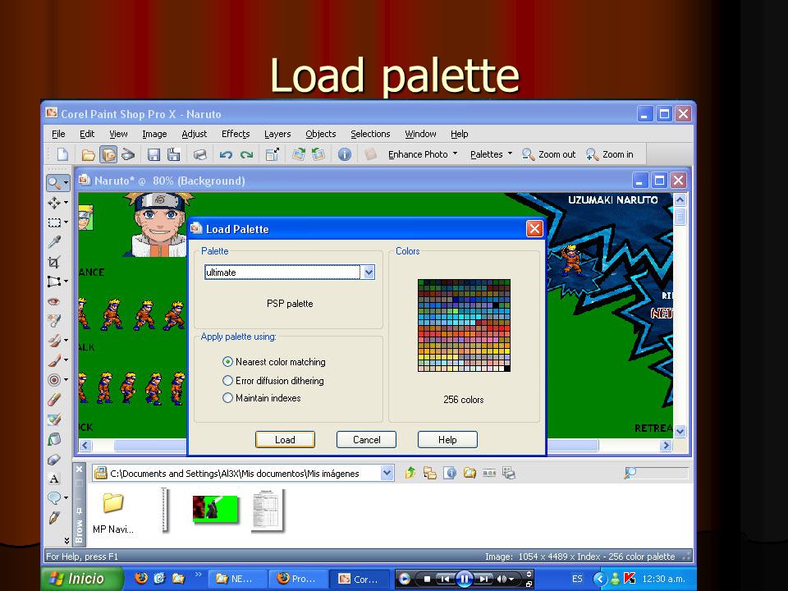Click the Help button in dialog
788x591 pixels.
(447, 440)
